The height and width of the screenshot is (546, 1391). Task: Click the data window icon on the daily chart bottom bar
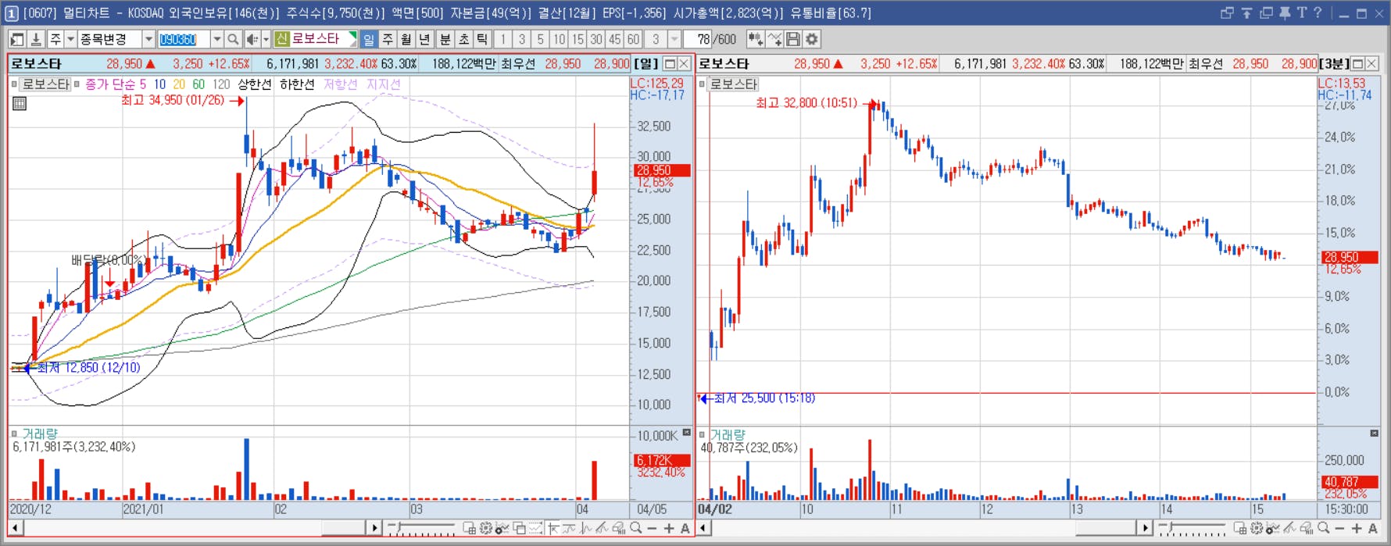[x=470, y=528]
